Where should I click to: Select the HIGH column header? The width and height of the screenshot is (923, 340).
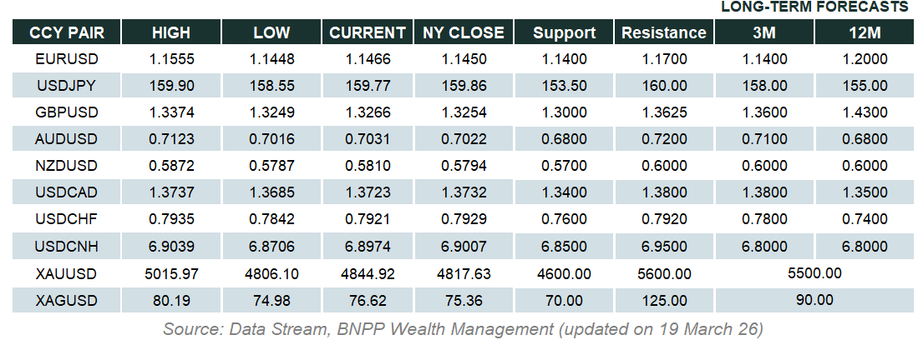coord(171,33)
